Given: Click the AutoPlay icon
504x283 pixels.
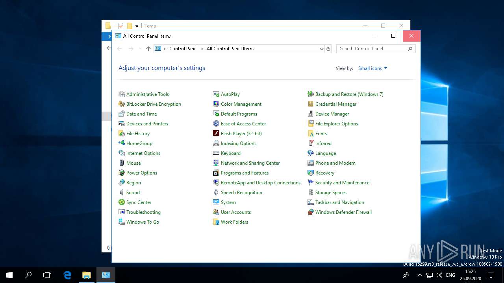Looking at the screenshot, I should pos(216,94).
